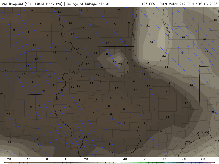
Task: Click the '50' colorbar scale label
Action: coord(145,159)
